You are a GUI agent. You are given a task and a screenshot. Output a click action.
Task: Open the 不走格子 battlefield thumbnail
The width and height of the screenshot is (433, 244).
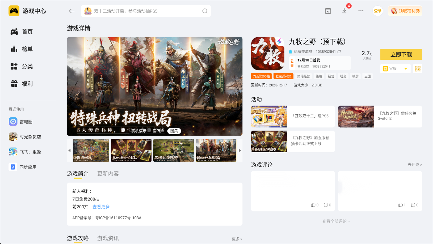pyautogui.click(x=174, y=150)
